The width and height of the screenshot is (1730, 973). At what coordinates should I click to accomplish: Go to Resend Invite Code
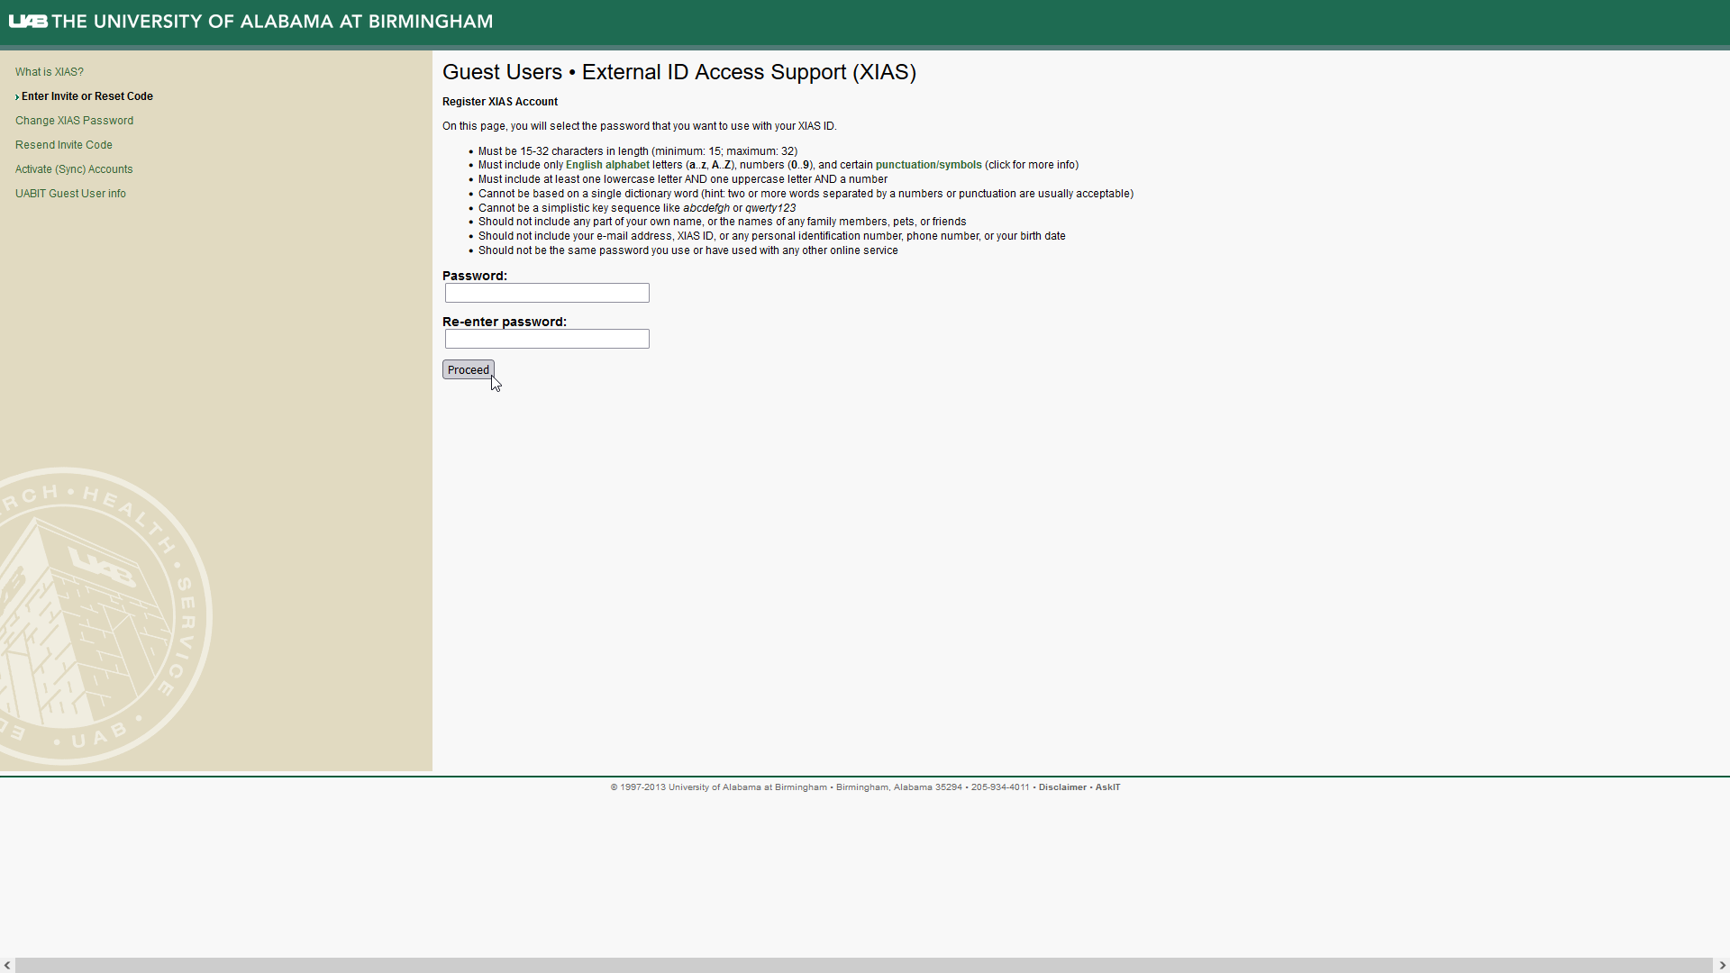[63, 145]
